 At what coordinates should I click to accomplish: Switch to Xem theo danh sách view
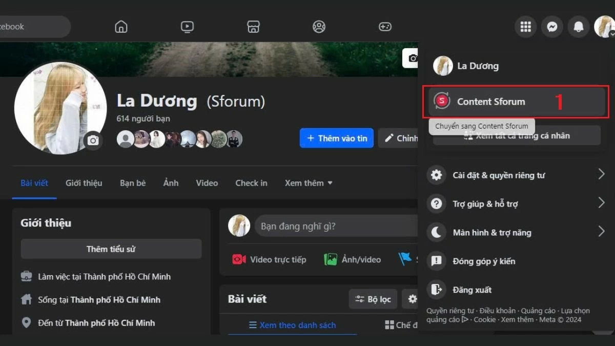coord(292,325)
